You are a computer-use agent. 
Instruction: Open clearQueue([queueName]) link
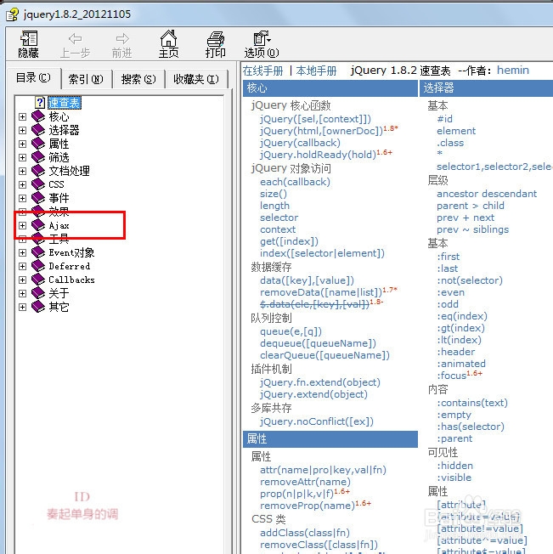(324, 355)
